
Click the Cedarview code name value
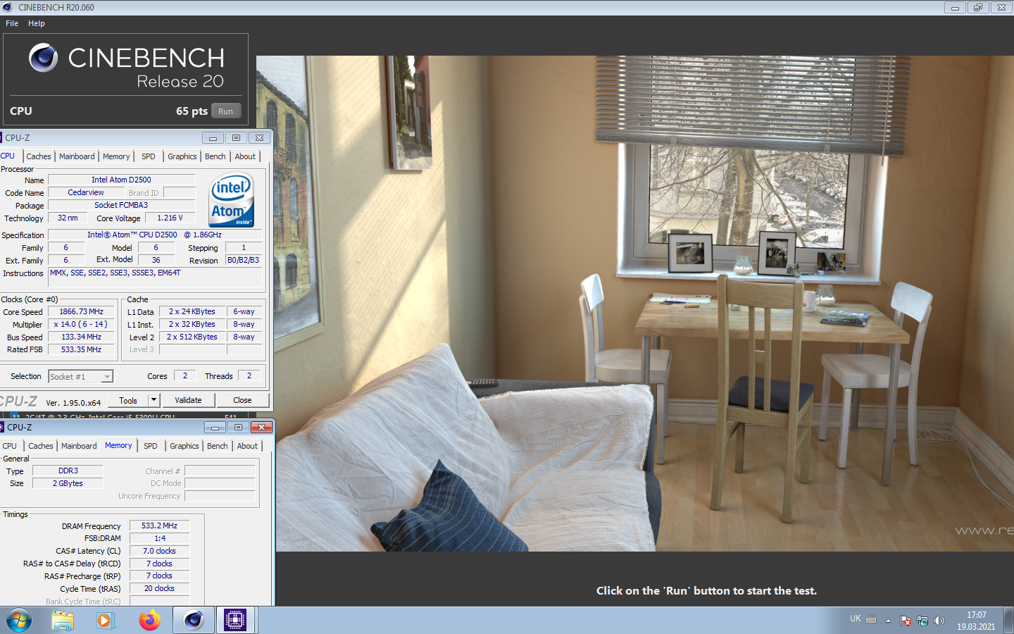pyautogui.click(x=86, y=192)
